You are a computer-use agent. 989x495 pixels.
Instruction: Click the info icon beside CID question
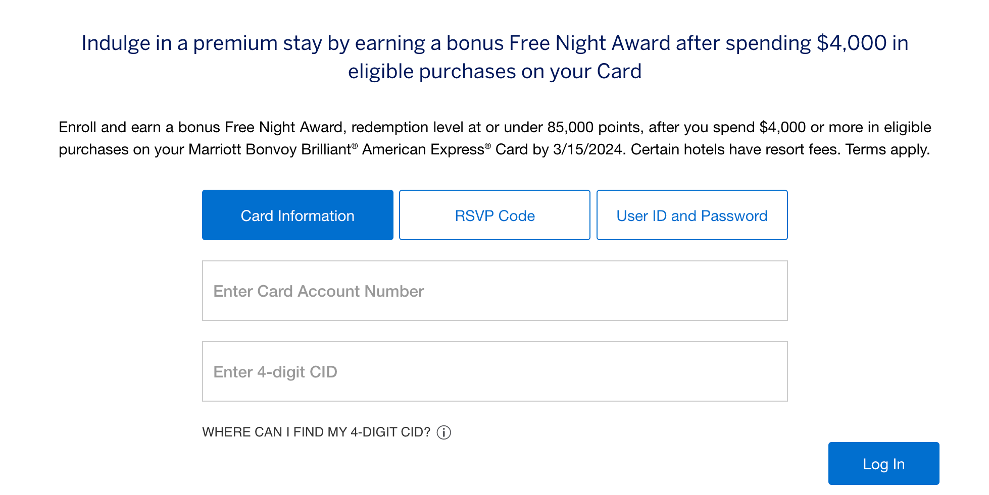pyautogui.click(x=443, y=432)
